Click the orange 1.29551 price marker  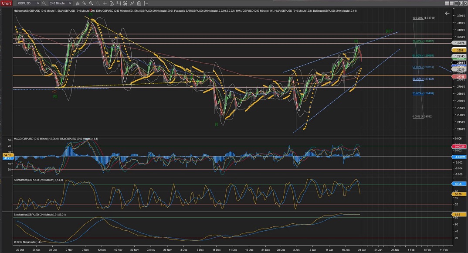point(459,51)
